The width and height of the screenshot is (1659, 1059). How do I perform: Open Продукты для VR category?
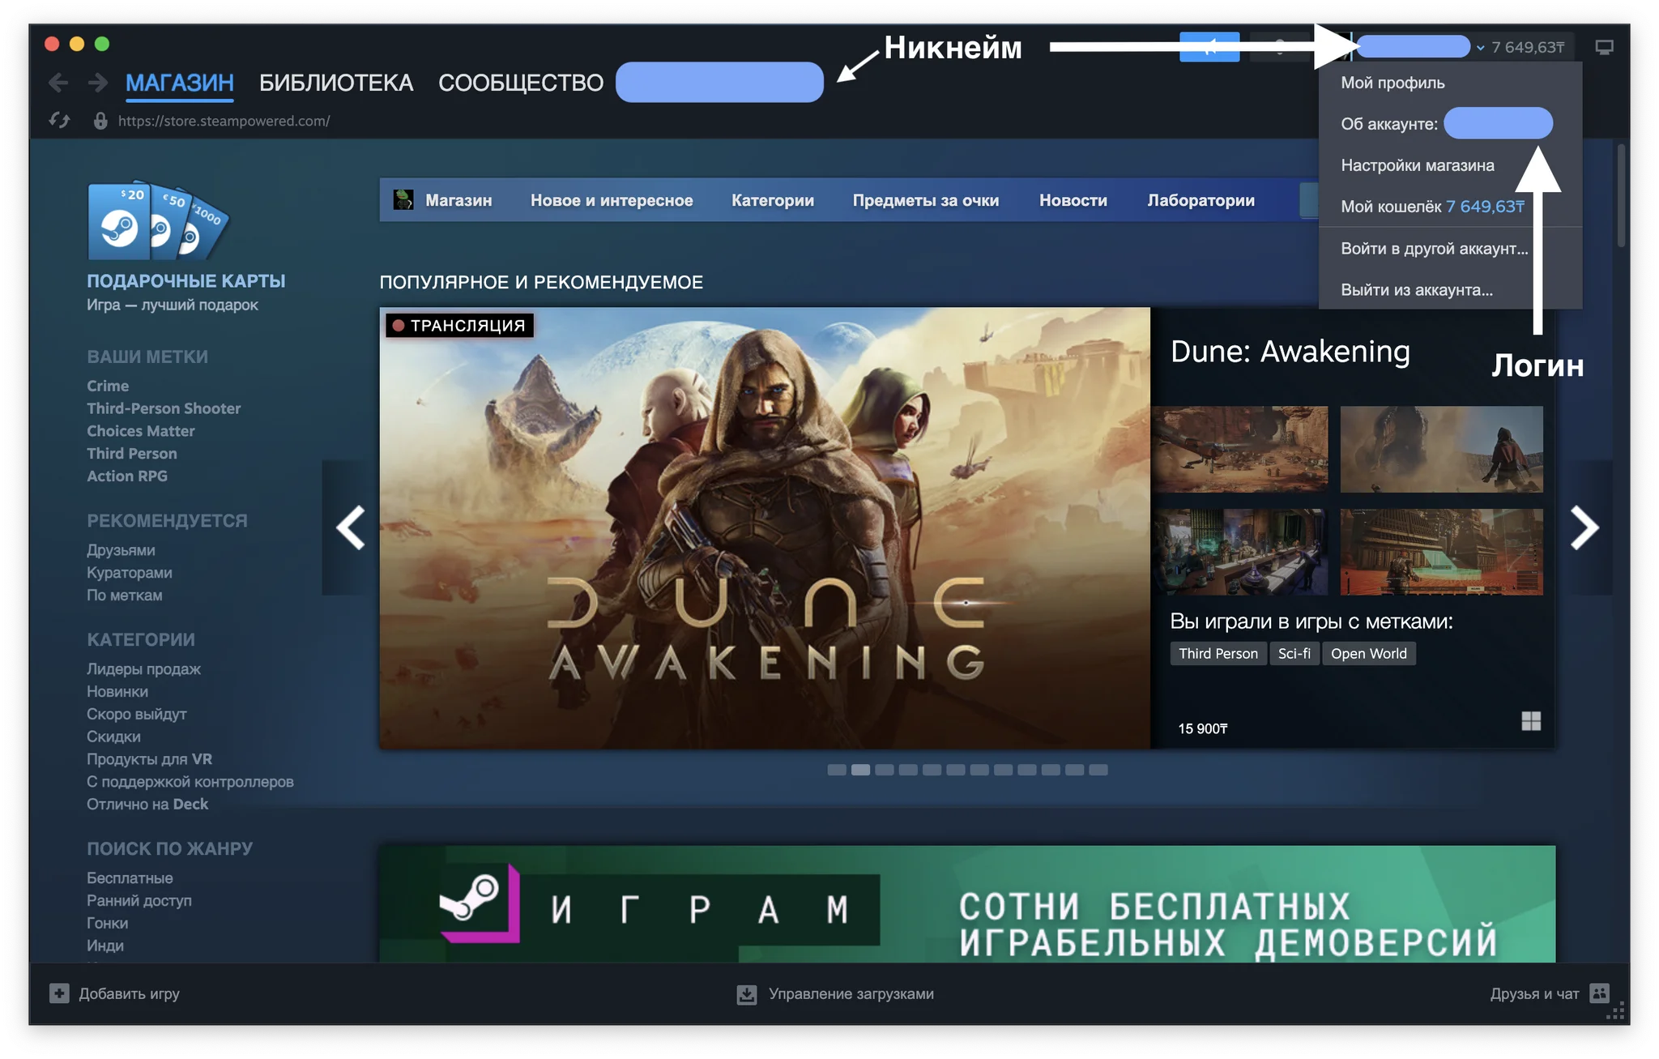149,759
